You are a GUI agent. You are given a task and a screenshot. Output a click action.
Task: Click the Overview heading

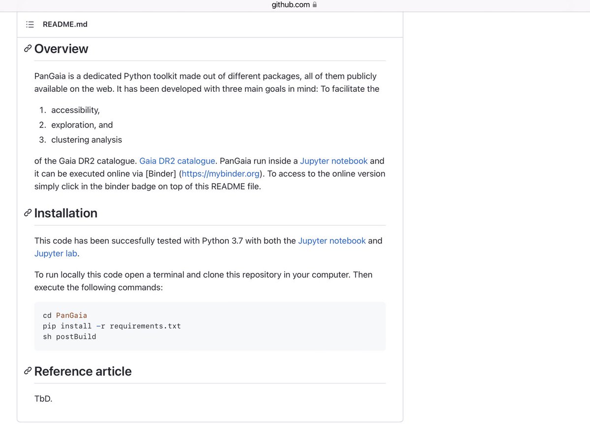pos(61,49)
